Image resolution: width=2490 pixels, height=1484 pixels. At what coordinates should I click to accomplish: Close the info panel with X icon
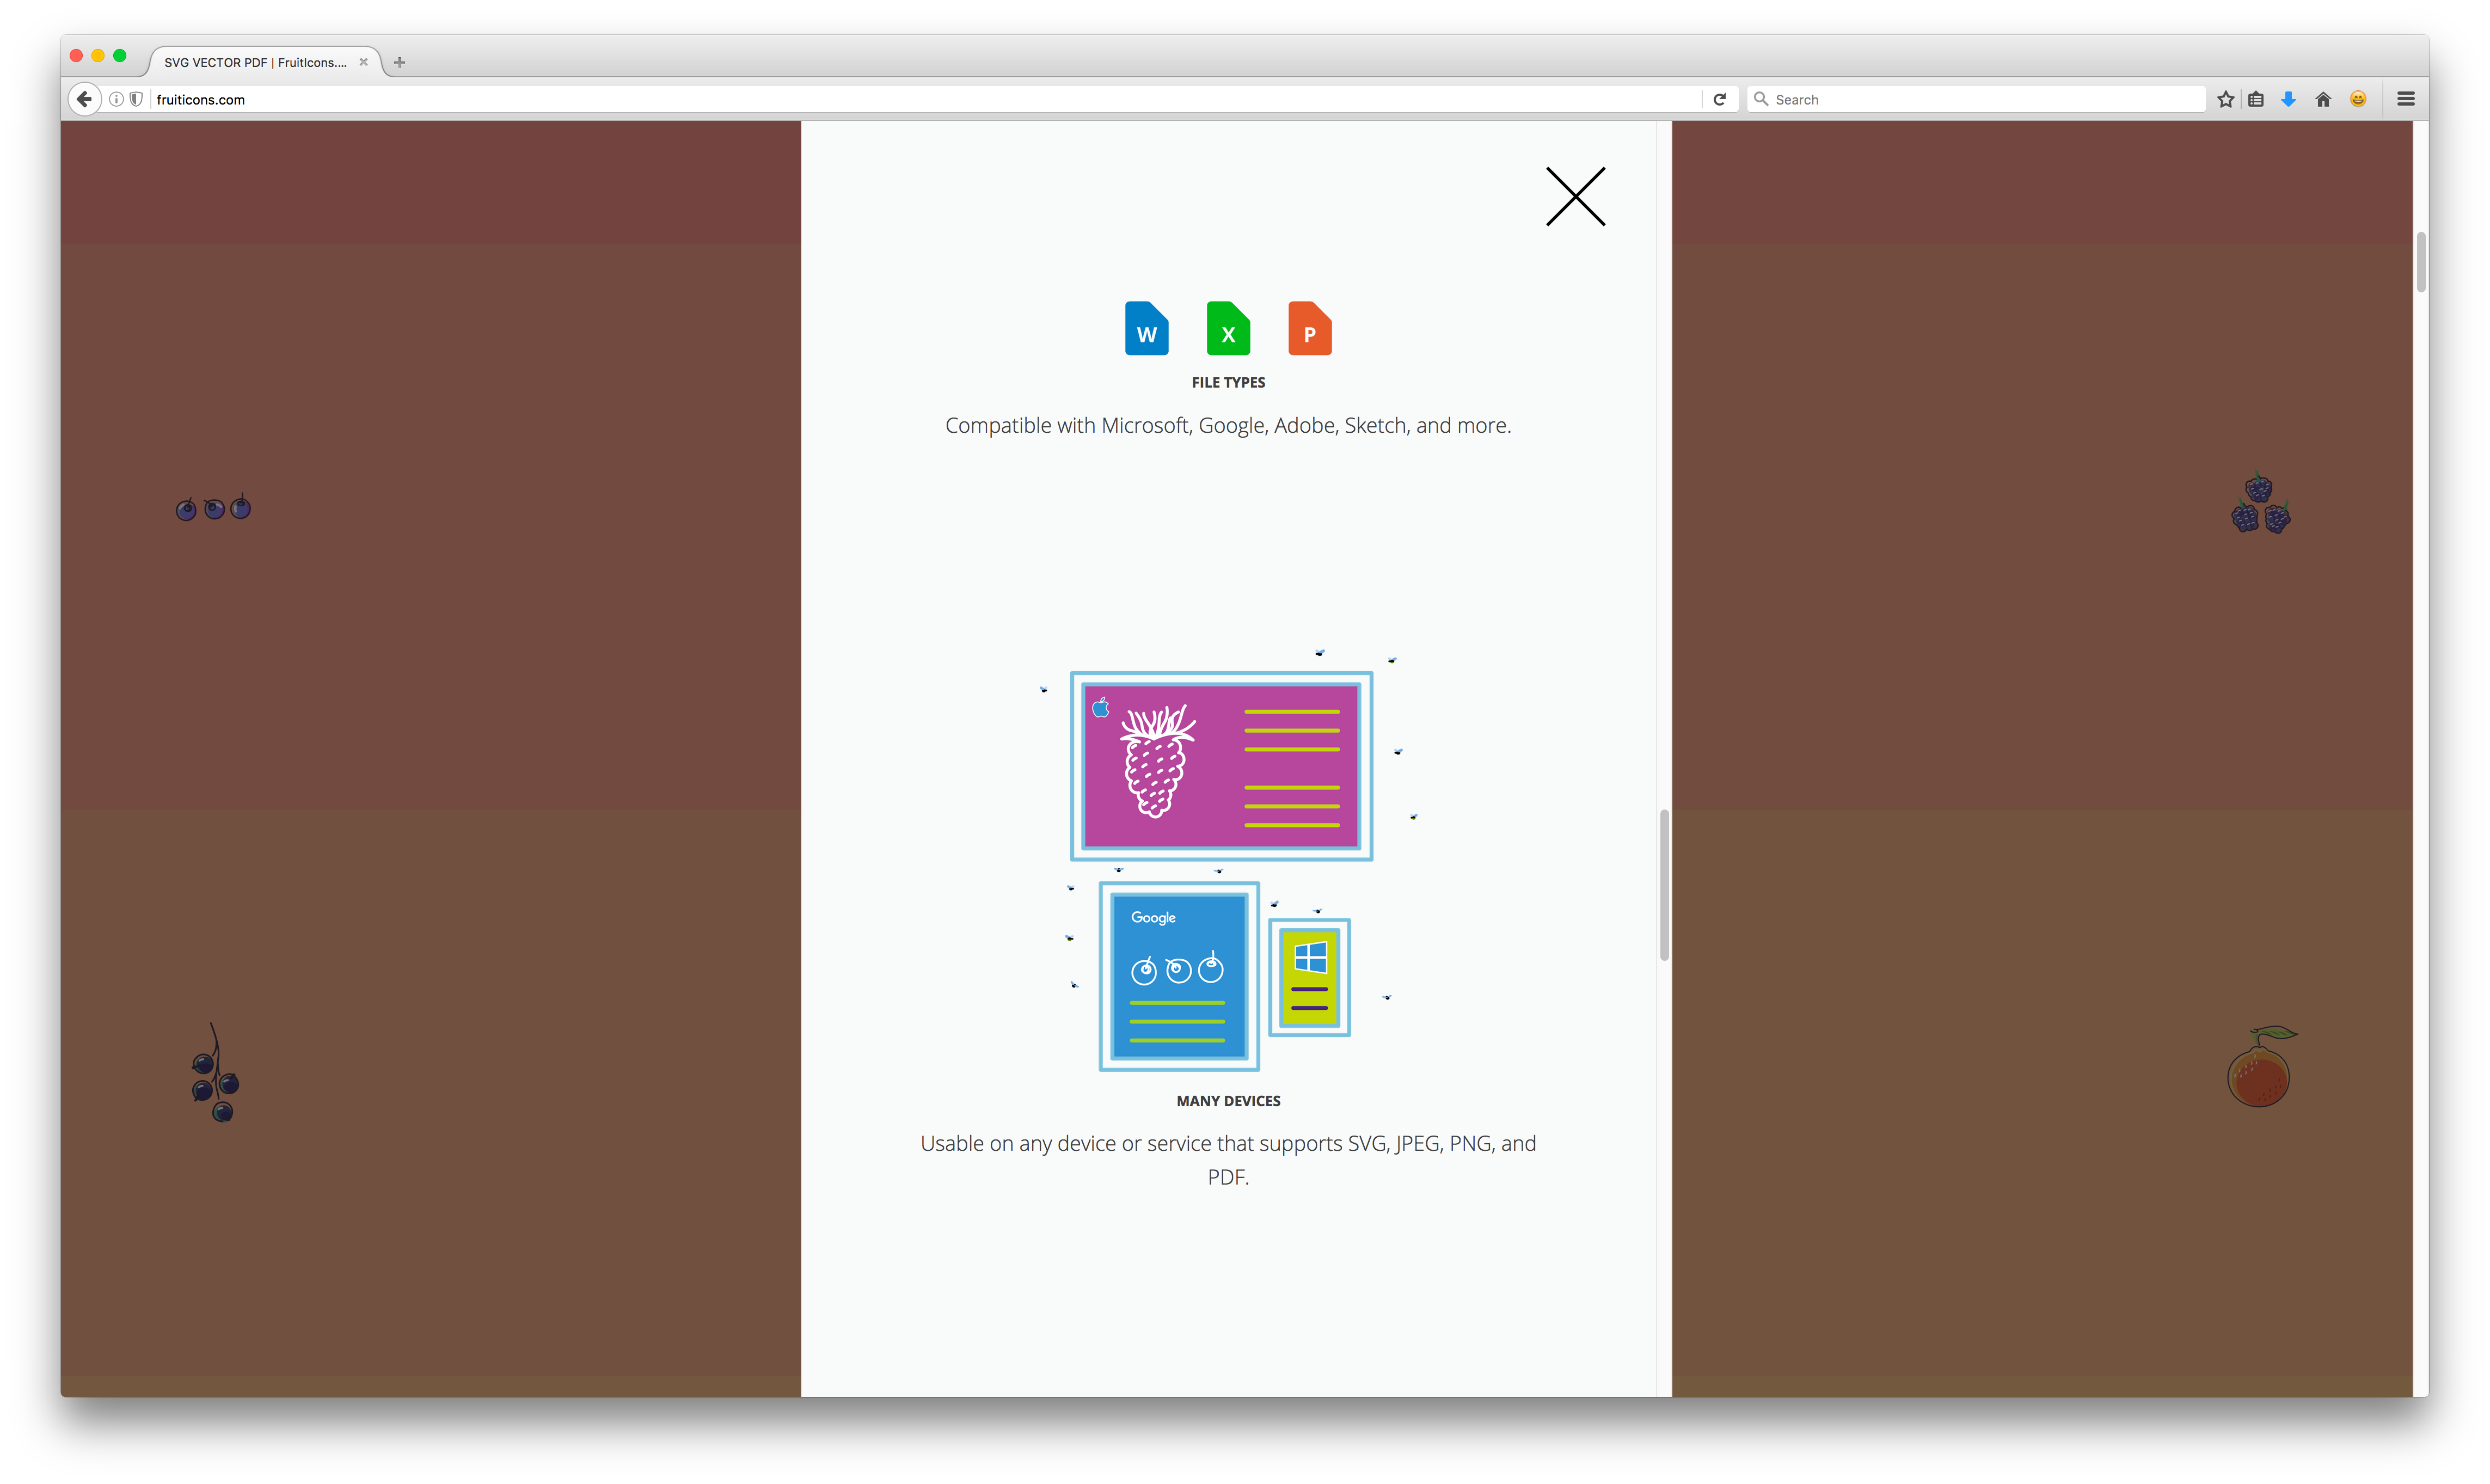1575,196
